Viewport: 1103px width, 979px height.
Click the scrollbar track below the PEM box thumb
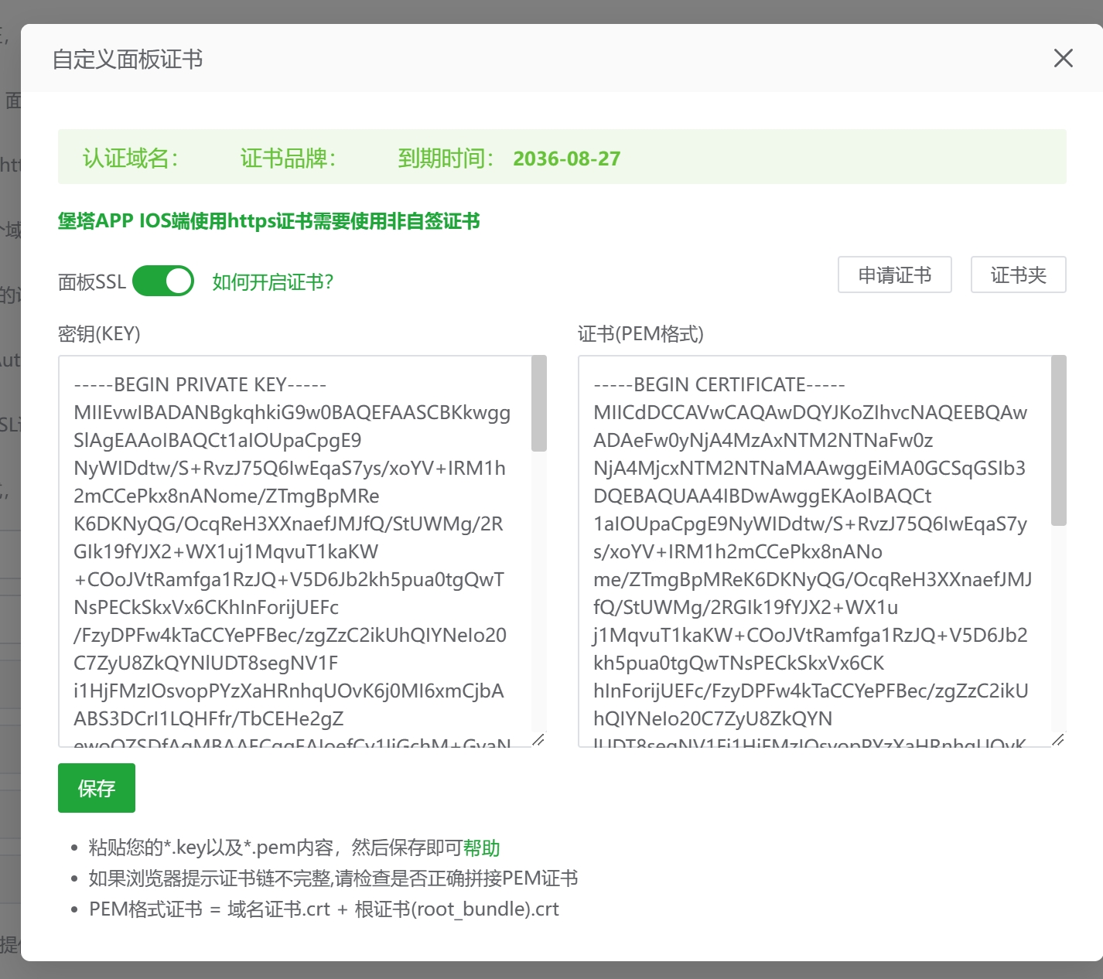pos(1059,629)
